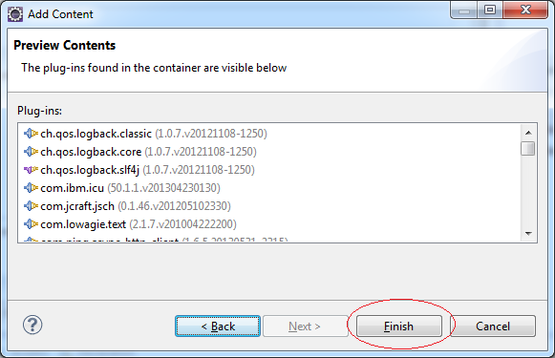Image resolution: width=555 pixels, height=358 pixels.
Task: Open help with the question mark icon
Action: (x=32, y=325)
